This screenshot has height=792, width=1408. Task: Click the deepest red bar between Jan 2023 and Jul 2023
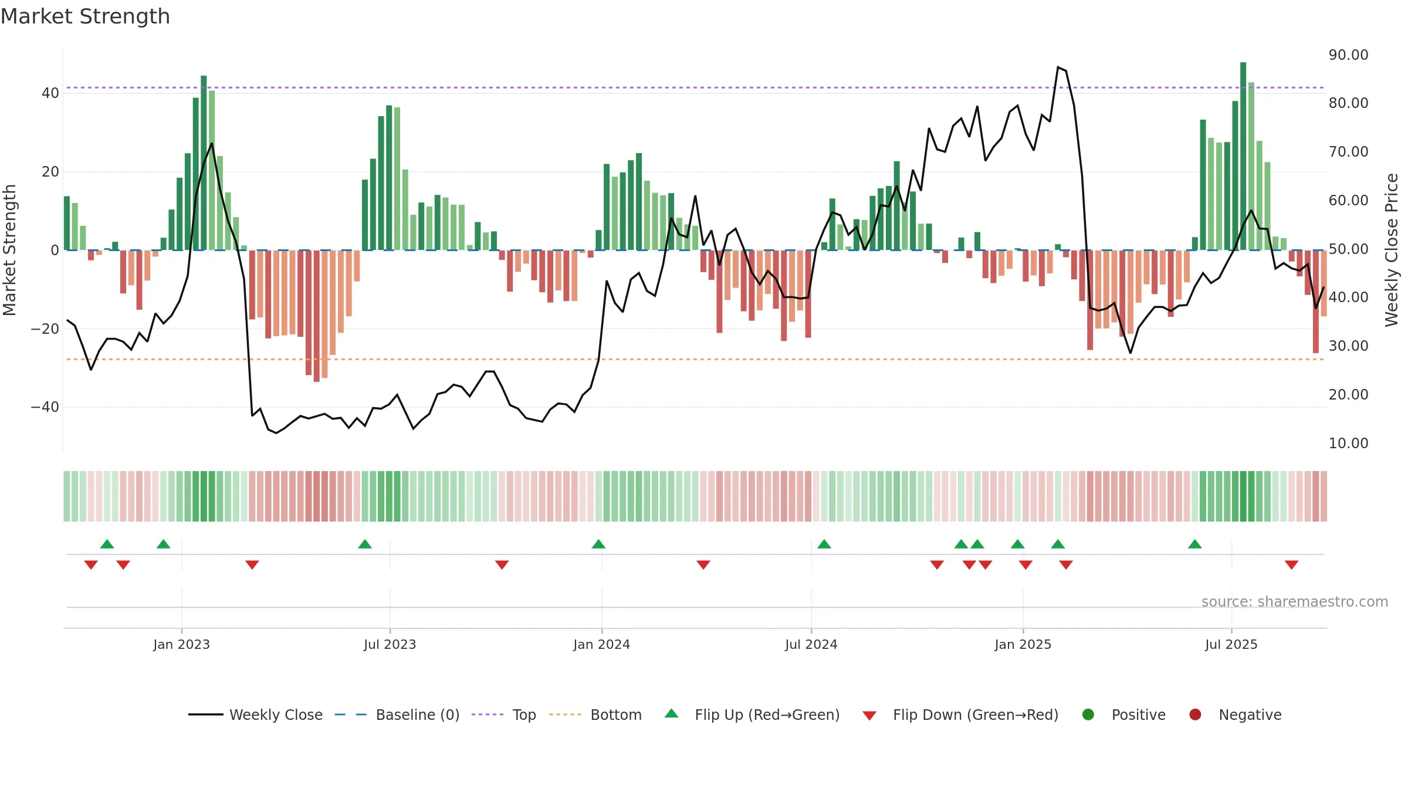pos(317,316)
